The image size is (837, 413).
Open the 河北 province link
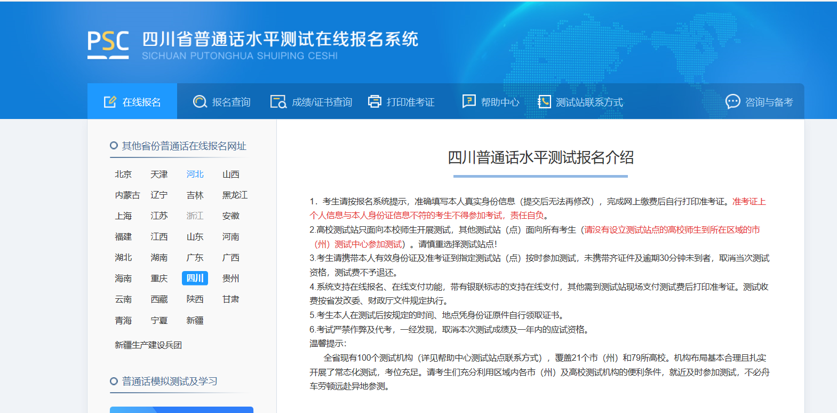195,174
